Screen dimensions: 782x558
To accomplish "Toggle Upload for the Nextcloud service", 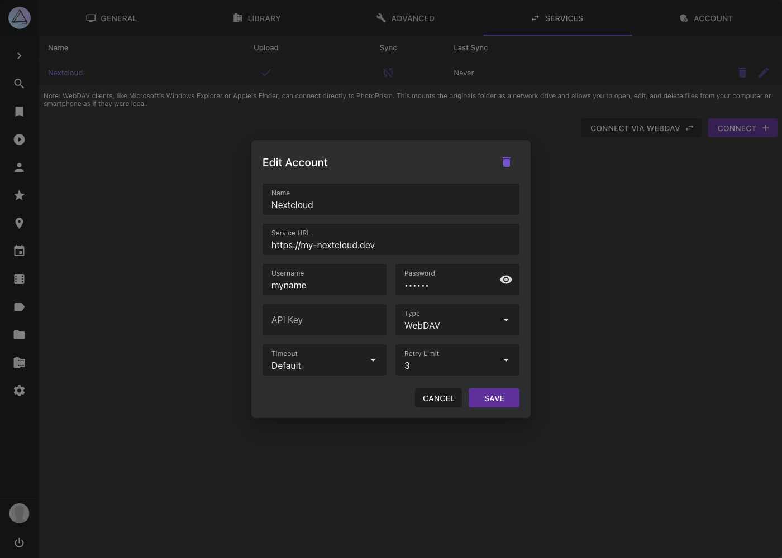I will pos(266,73).
